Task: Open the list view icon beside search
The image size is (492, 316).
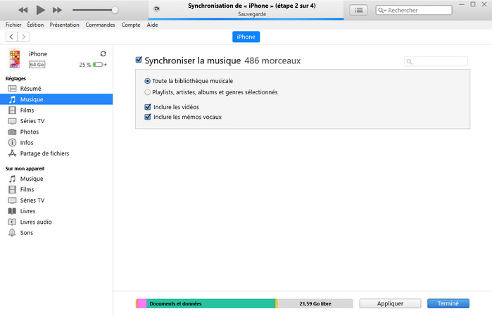Action: [x=359, y=10]
